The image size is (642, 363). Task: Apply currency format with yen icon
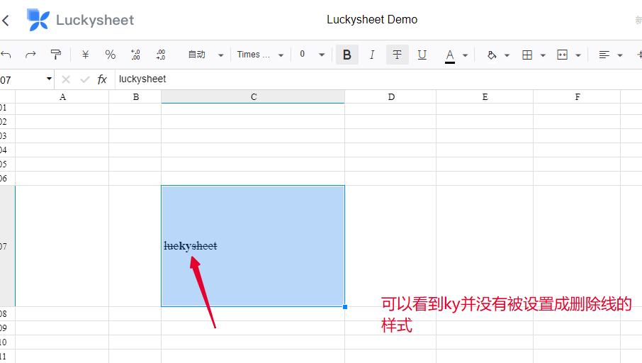tap(85, 55)
